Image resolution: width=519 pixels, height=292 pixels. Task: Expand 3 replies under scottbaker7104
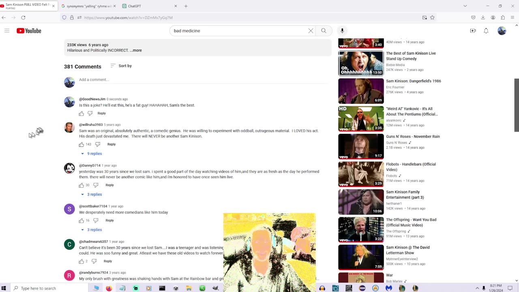click(x=91, y=230)
